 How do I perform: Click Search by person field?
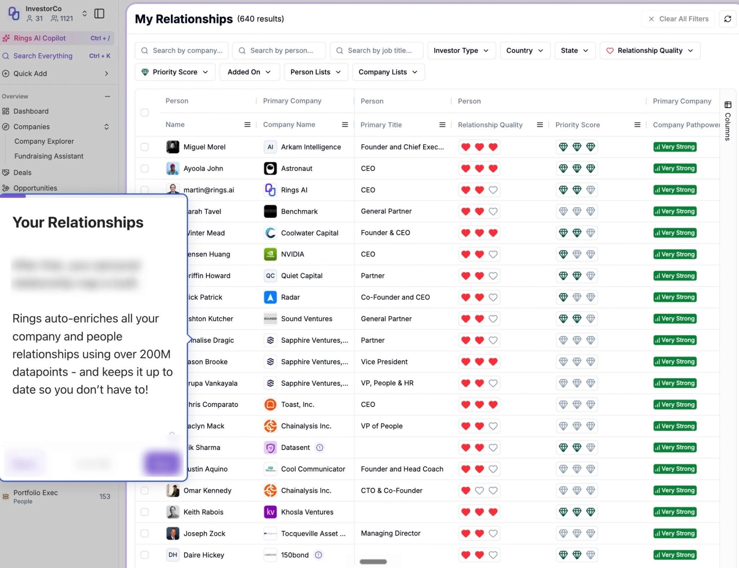pyautogui.click(x=279, y=51)
